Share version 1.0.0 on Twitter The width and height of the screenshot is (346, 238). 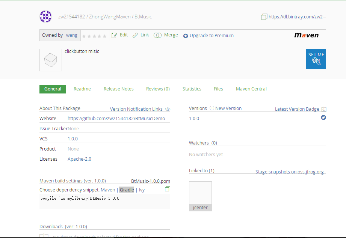(x=323, y=117)
